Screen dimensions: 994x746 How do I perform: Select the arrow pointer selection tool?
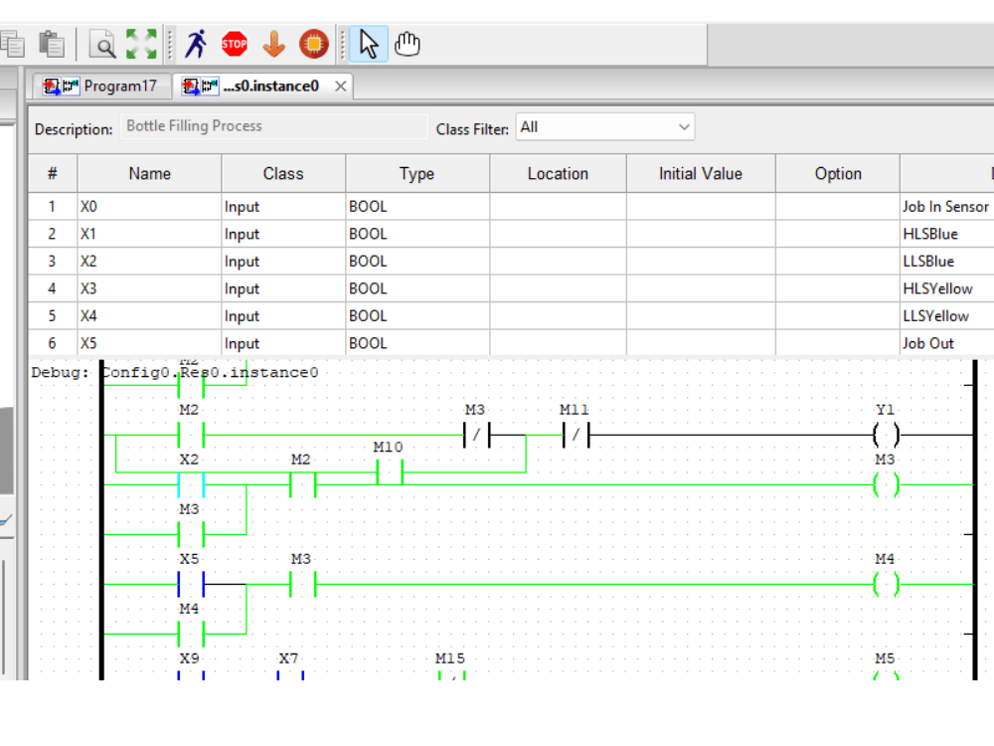point(368,43)
